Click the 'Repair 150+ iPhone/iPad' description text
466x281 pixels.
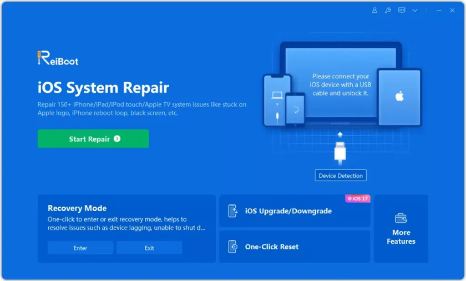[142, 108]
